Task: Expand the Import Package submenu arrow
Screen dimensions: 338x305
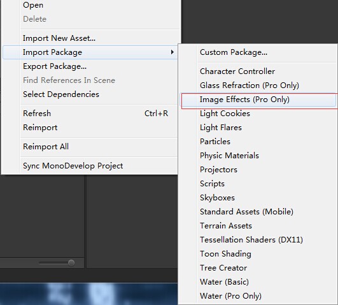Action: pyautogui.click(x=172, y=52)
